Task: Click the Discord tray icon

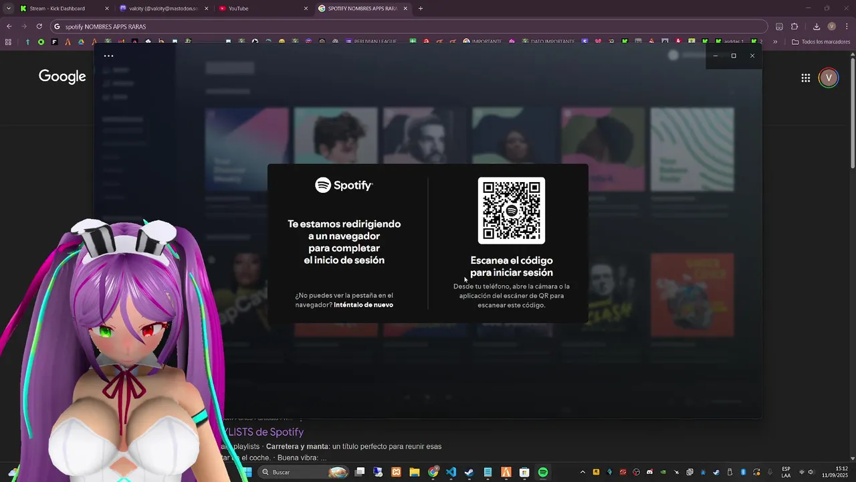Action: point(650,473)
